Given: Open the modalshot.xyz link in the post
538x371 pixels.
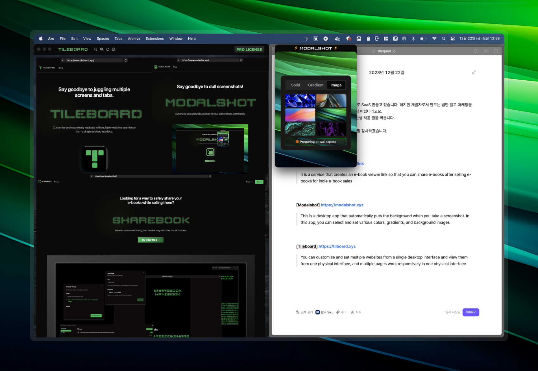Looking at the screenshot, I should [x=342, y=205].
